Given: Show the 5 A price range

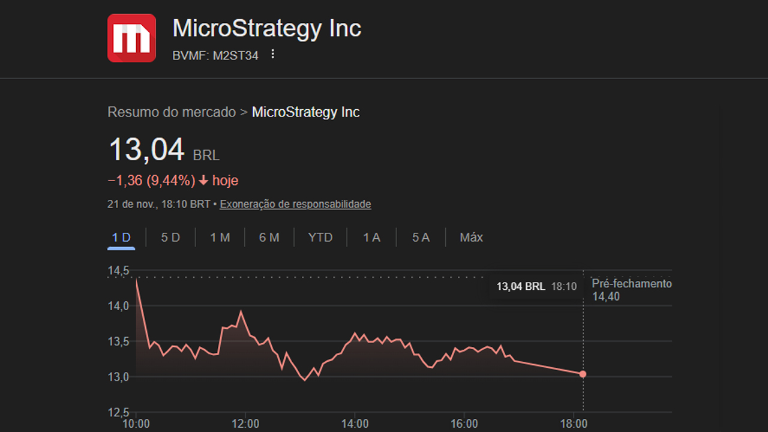Looking at the screenshot, I should tap(421, 238).
